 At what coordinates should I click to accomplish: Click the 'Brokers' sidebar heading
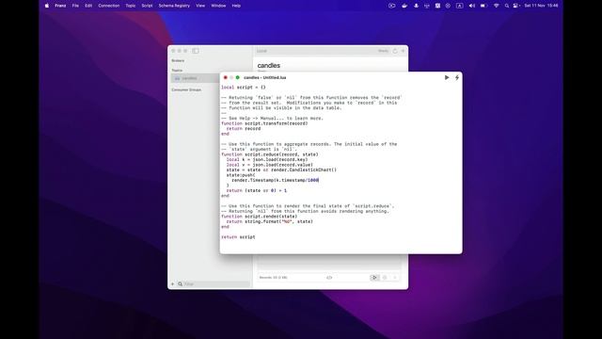pyautogui.click(x=178, y=60)
